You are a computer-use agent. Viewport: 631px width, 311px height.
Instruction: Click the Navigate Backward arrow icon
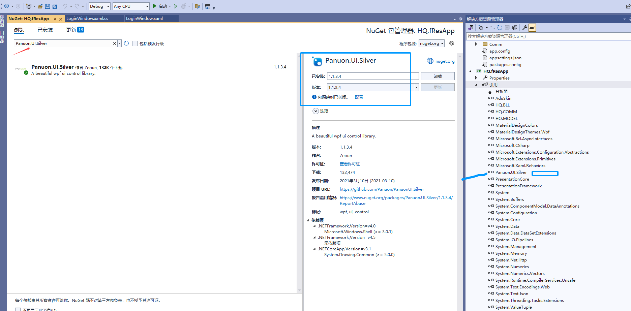[6, 6]
